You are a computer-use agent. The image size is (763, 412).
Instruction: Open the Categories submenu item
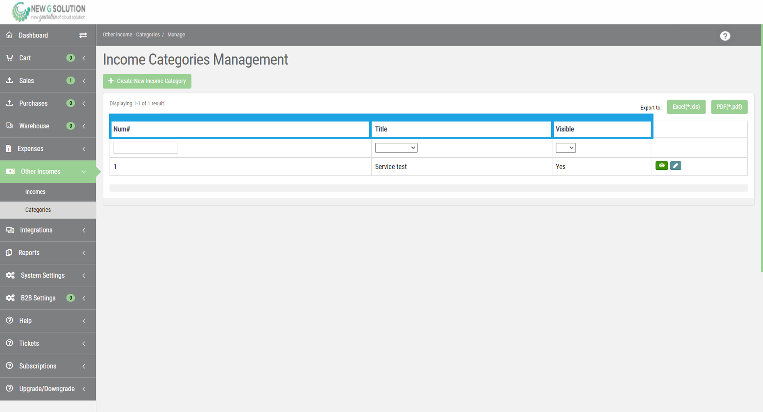38,210
